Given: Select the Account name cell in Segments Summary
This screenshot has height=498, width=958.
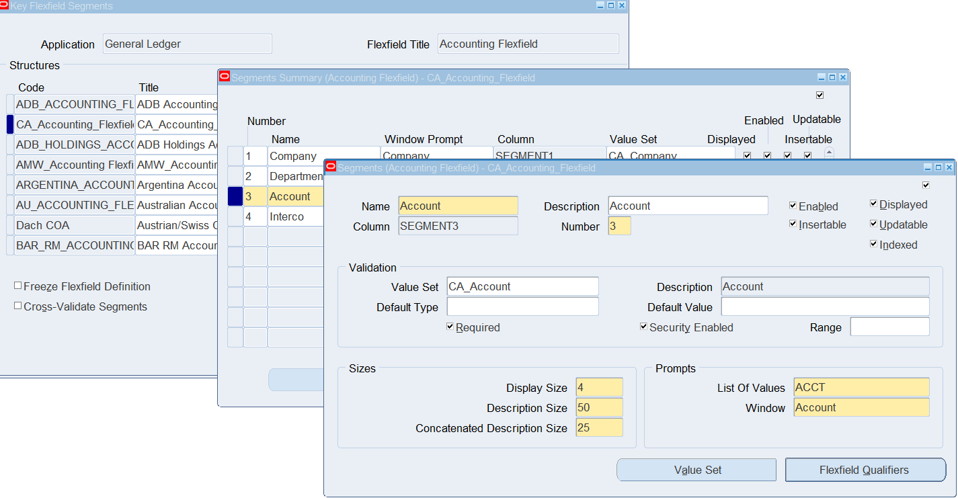Looking at the screenshot, I should pos(296,196).
